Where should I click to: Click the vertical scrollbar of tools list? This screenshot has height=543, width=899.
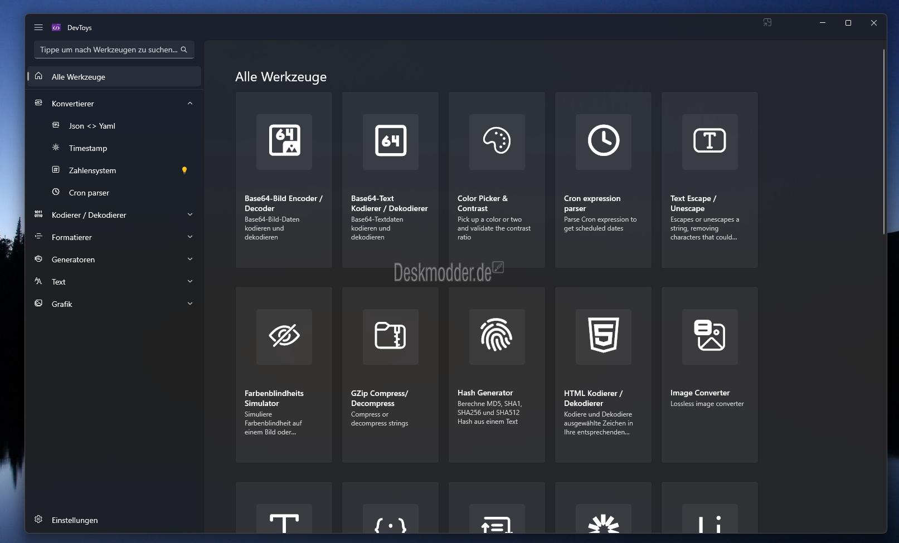[884, 142]
